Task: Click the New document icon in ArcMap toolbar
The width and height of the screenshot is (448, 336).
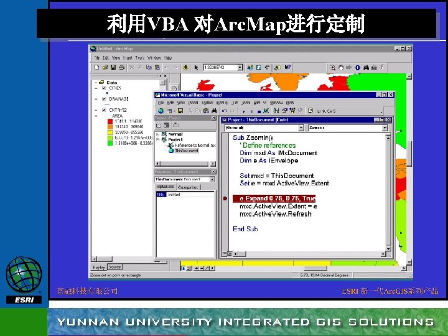Action: (x=96, y=67)
